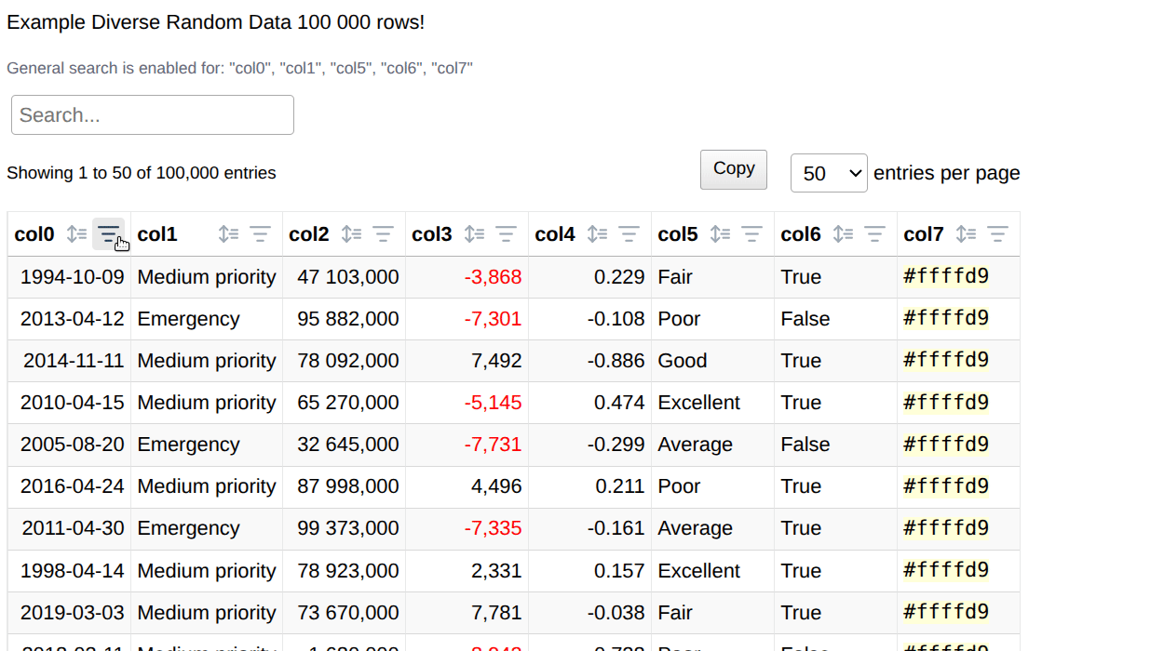Screen dimensions: 1164x651
Task: Open the col1 filter icon
Action: [x=260, y=234]
